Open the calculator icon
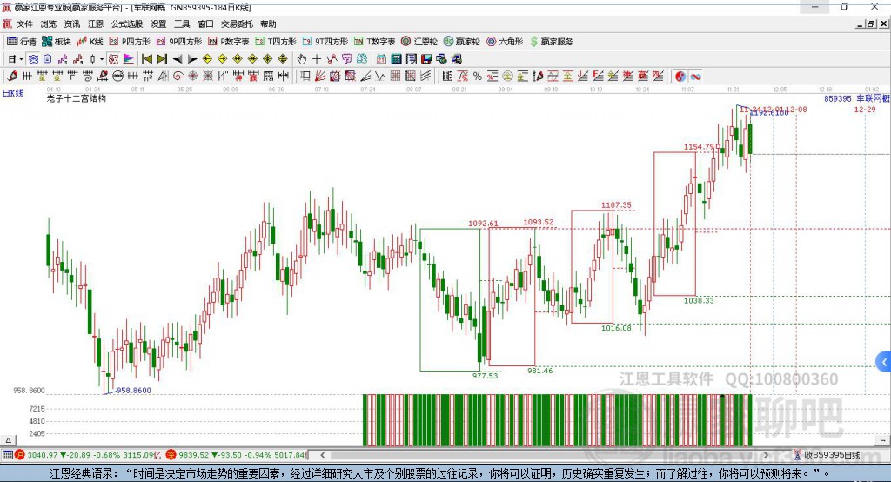 396,59
